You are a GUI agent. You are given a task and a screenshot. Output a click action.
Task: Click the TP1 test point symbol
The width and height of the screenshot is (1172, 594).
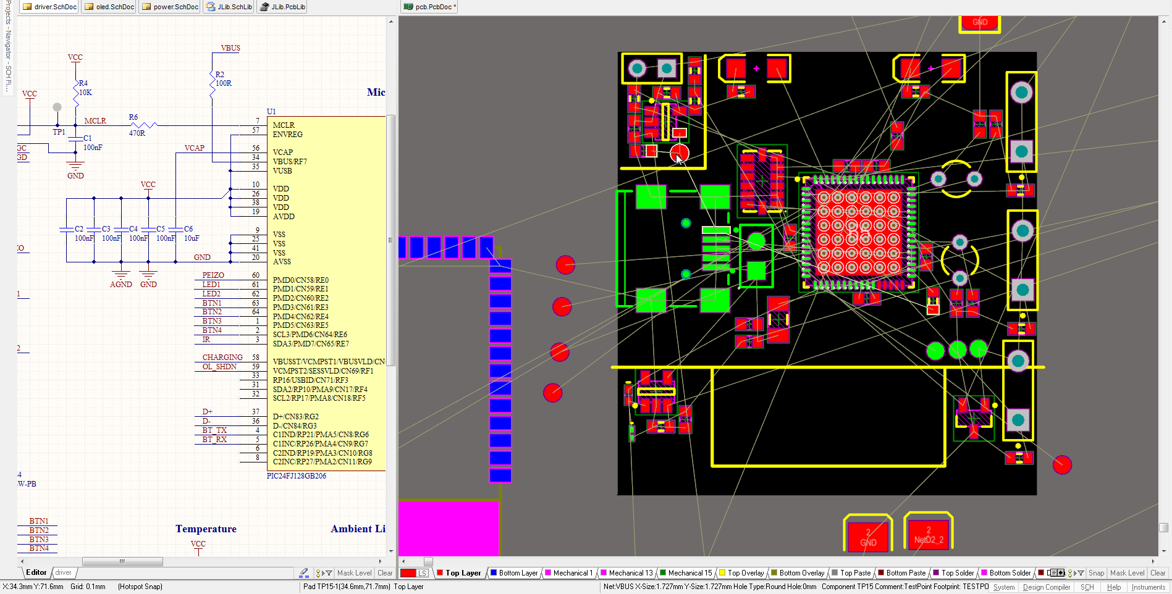tap(57, 107)
